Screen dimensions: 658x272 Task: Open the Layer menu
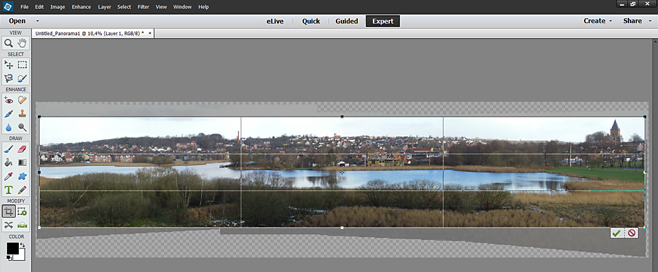point(105,7)
